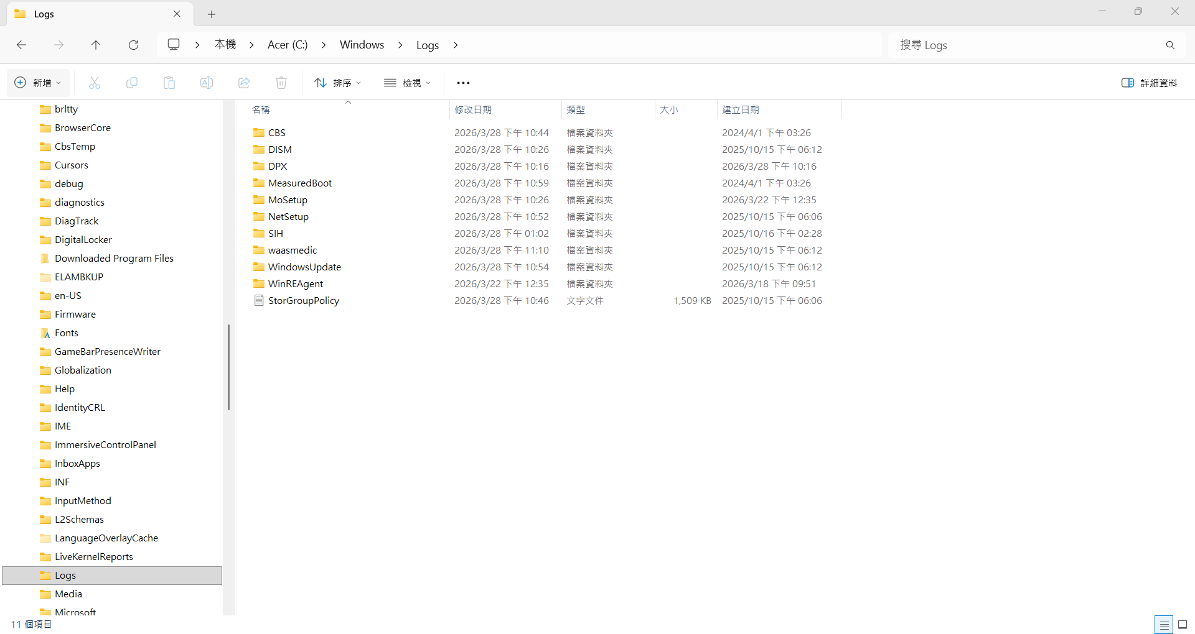Click the navigation pane vertical scrollbar
Viewport: 1195px width, 634px height.
click(x=229, y=367)
